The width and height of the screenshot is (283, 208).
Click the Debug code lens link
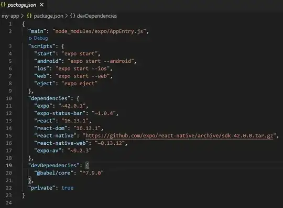coord(41,38)
